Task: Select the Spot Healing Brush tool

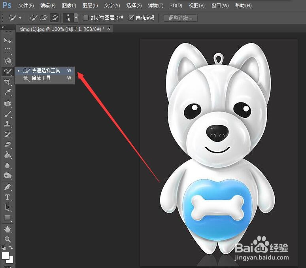Action: [x=8, y=104]
